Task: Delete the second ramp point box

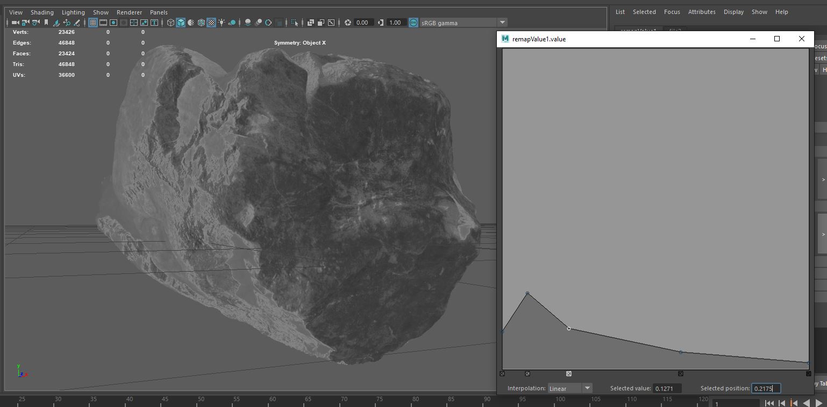Action: click(527, 374)
